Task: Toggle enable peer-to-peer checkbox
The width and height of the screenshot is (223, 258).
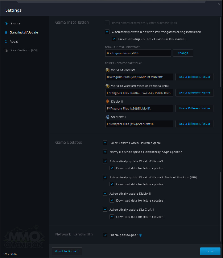Action: coord(105,235)
